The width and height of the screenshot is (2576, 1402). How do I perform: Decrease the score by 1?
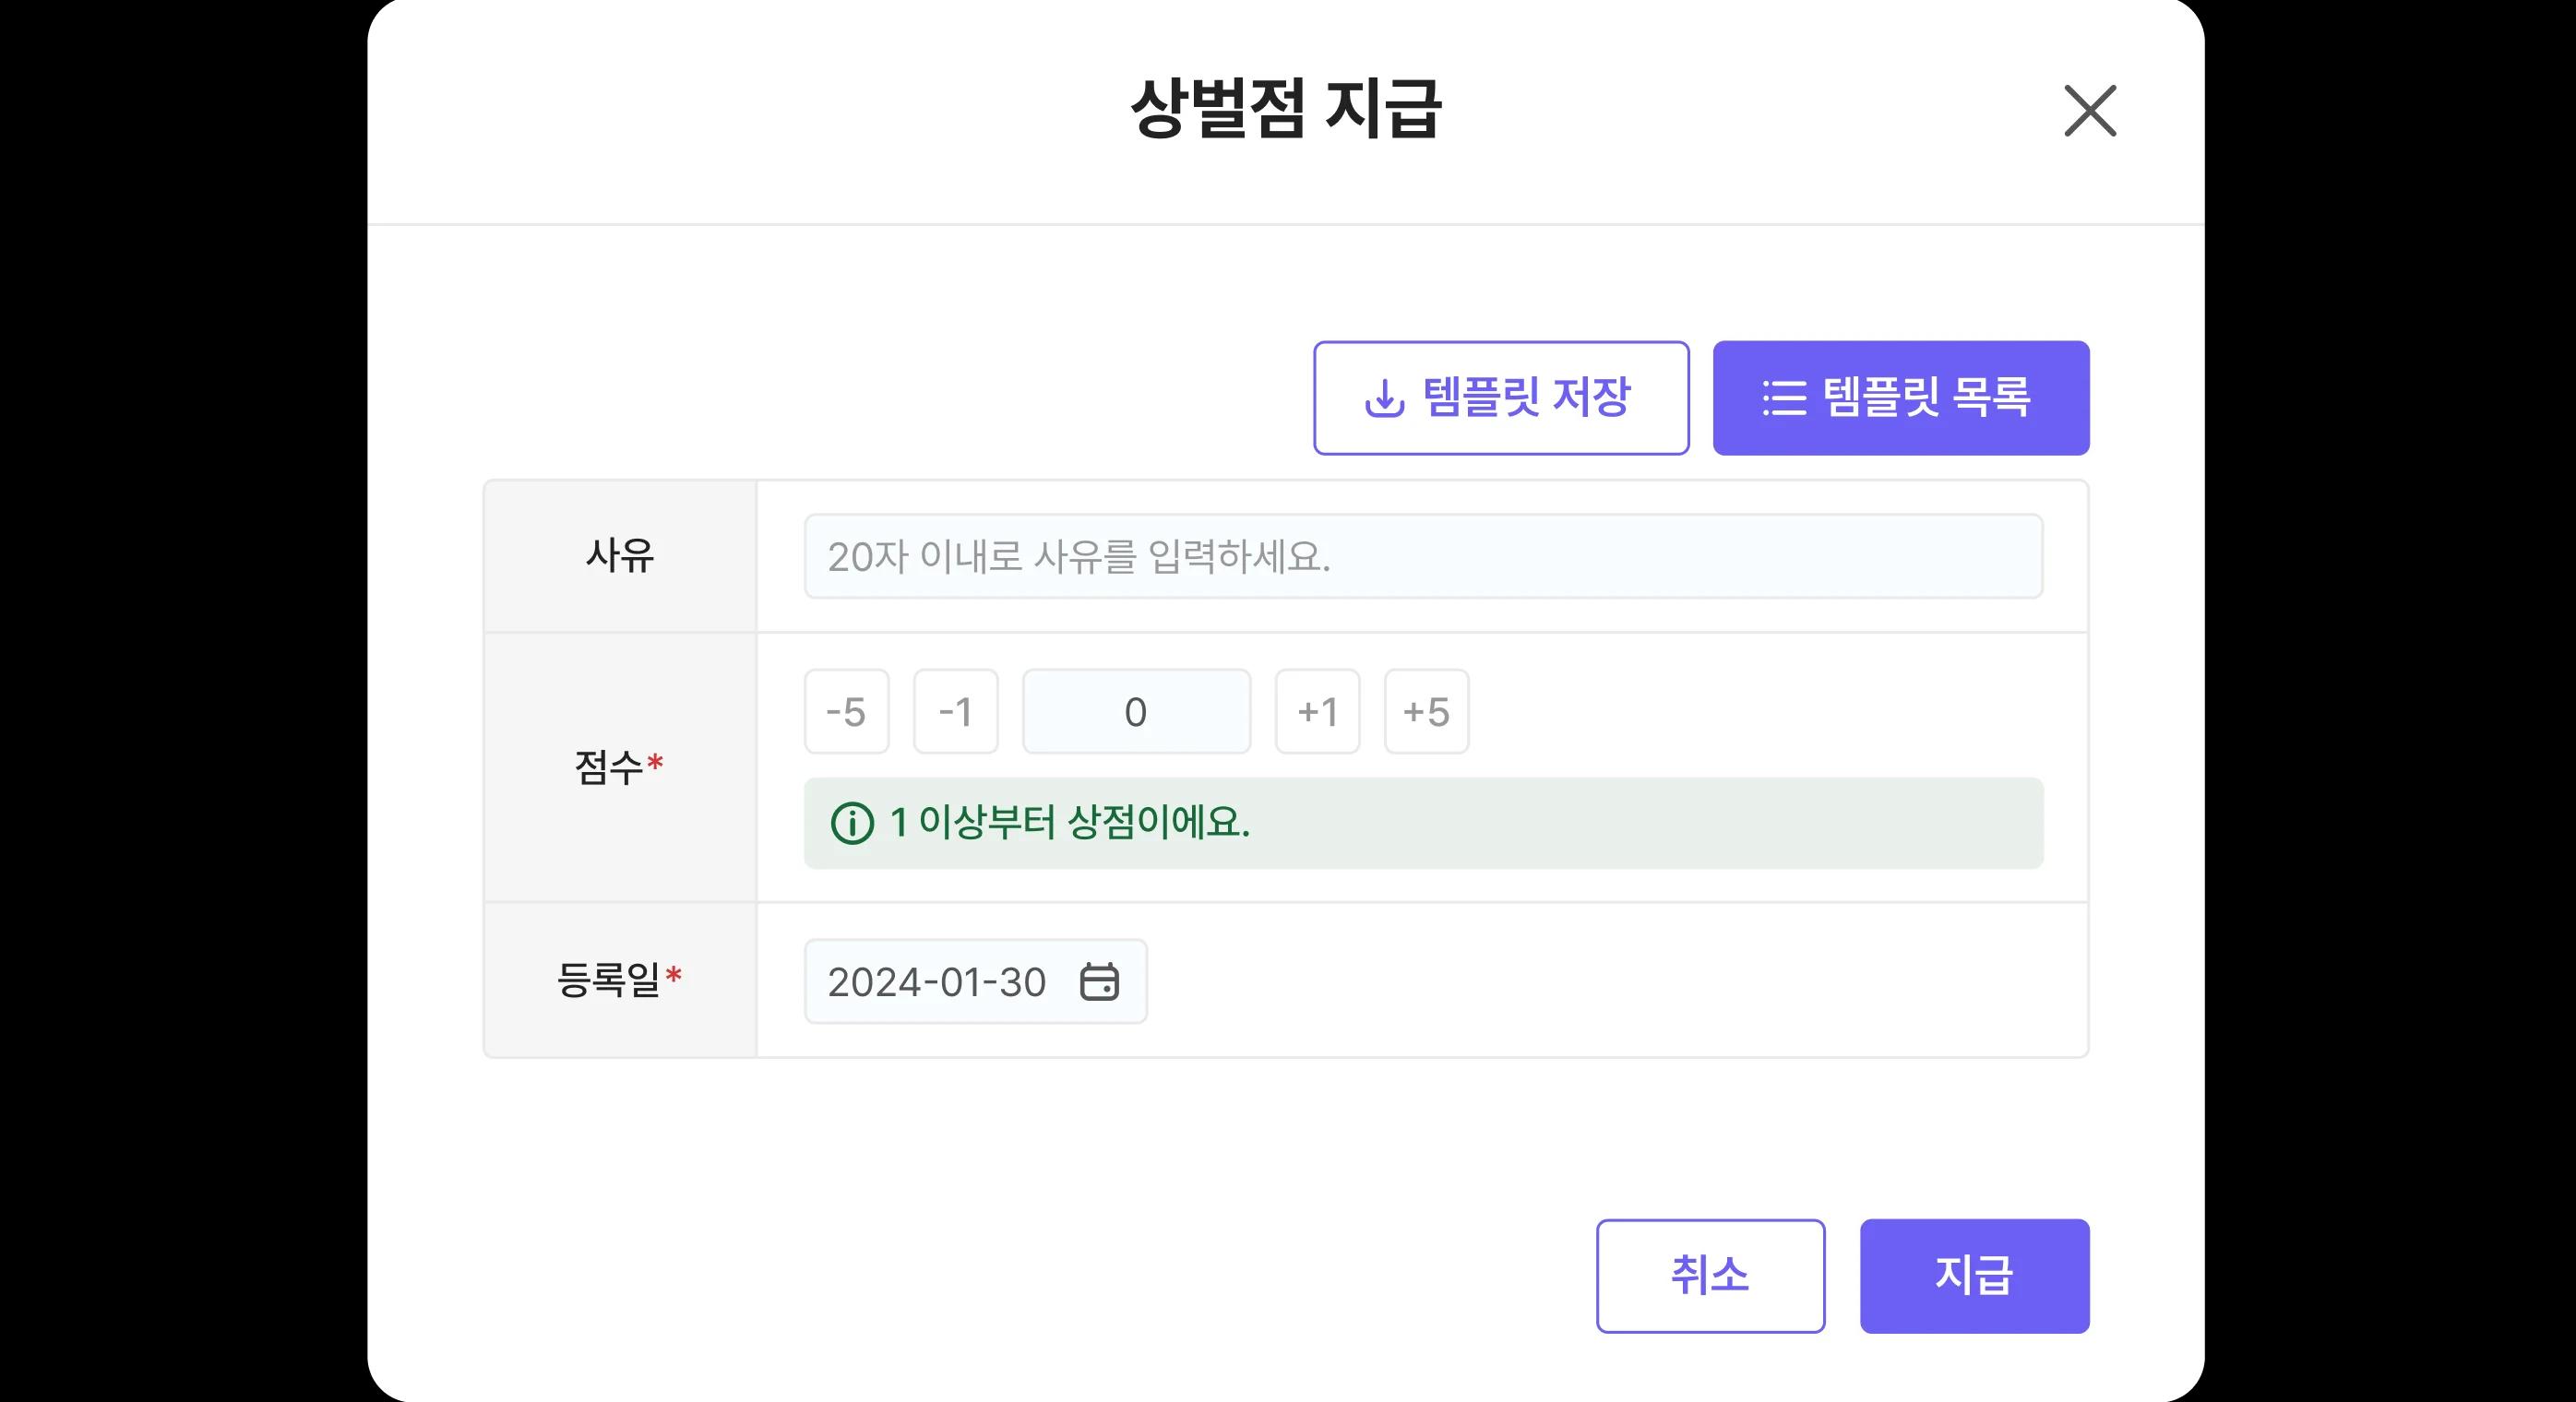(955, 711)
